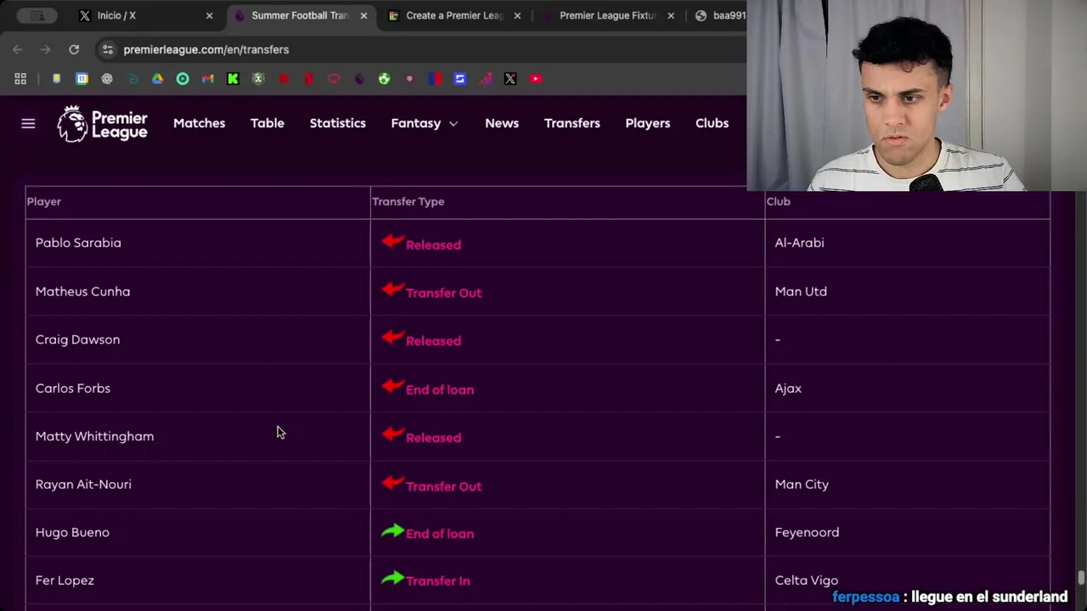Open the YouTube bookmark icon
The height and width of the screenshot is (611, 1087).
point(536,79)
